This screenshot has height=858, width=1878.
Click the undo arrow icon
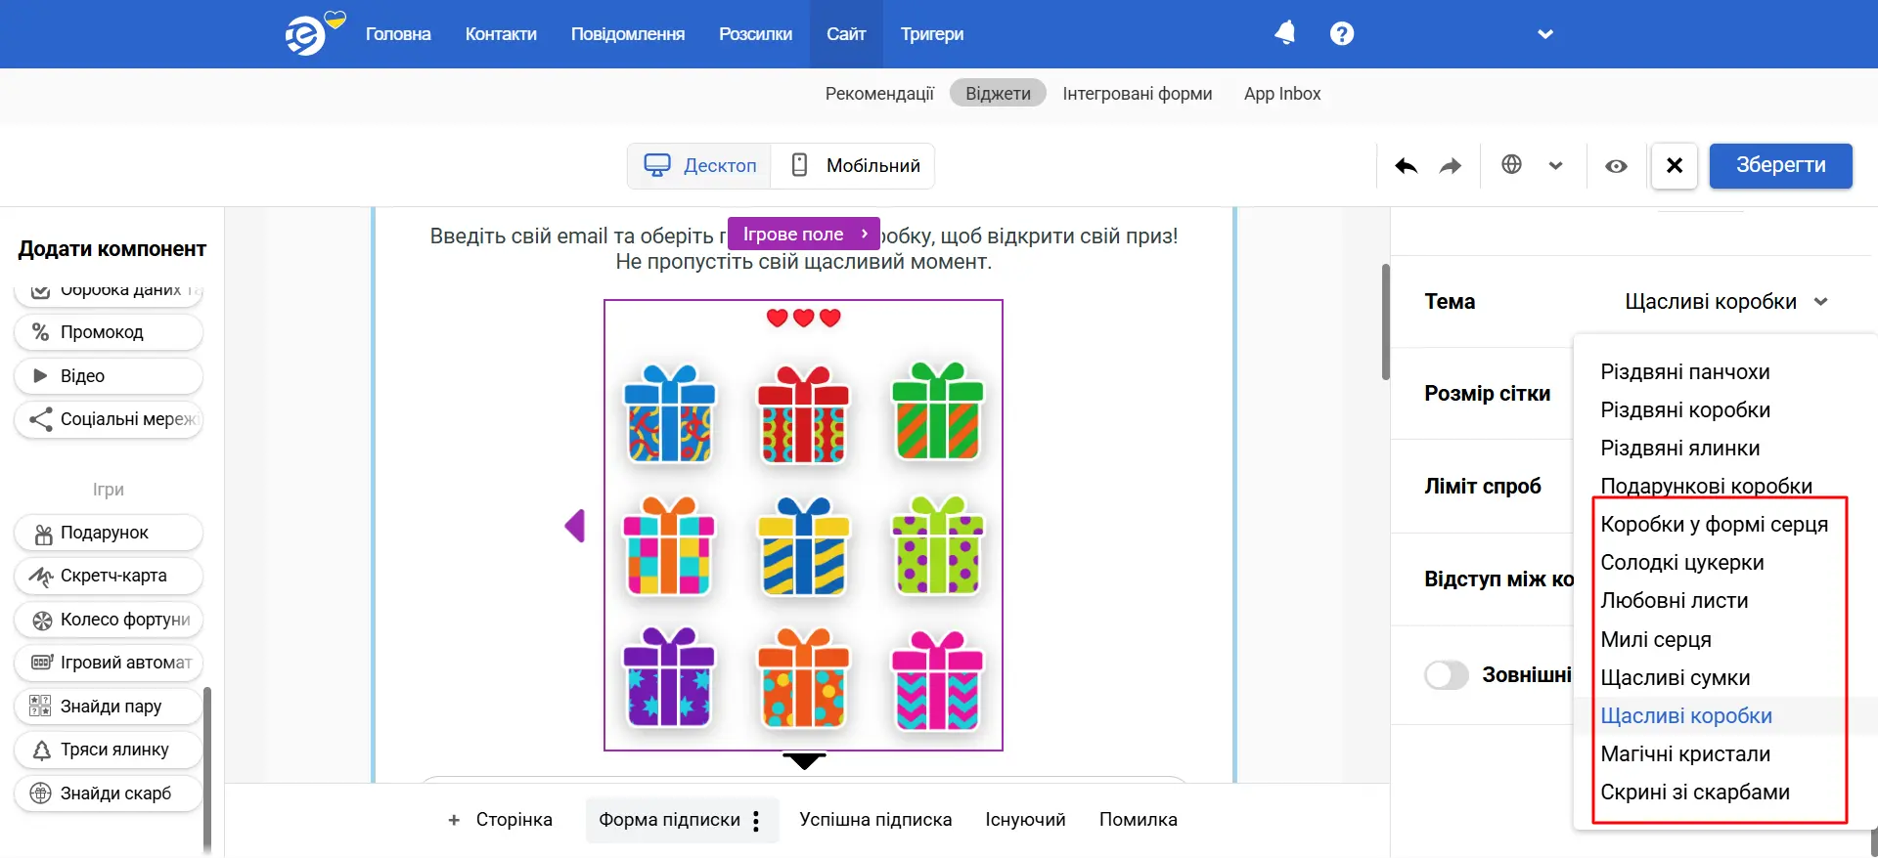[1406, 166]
